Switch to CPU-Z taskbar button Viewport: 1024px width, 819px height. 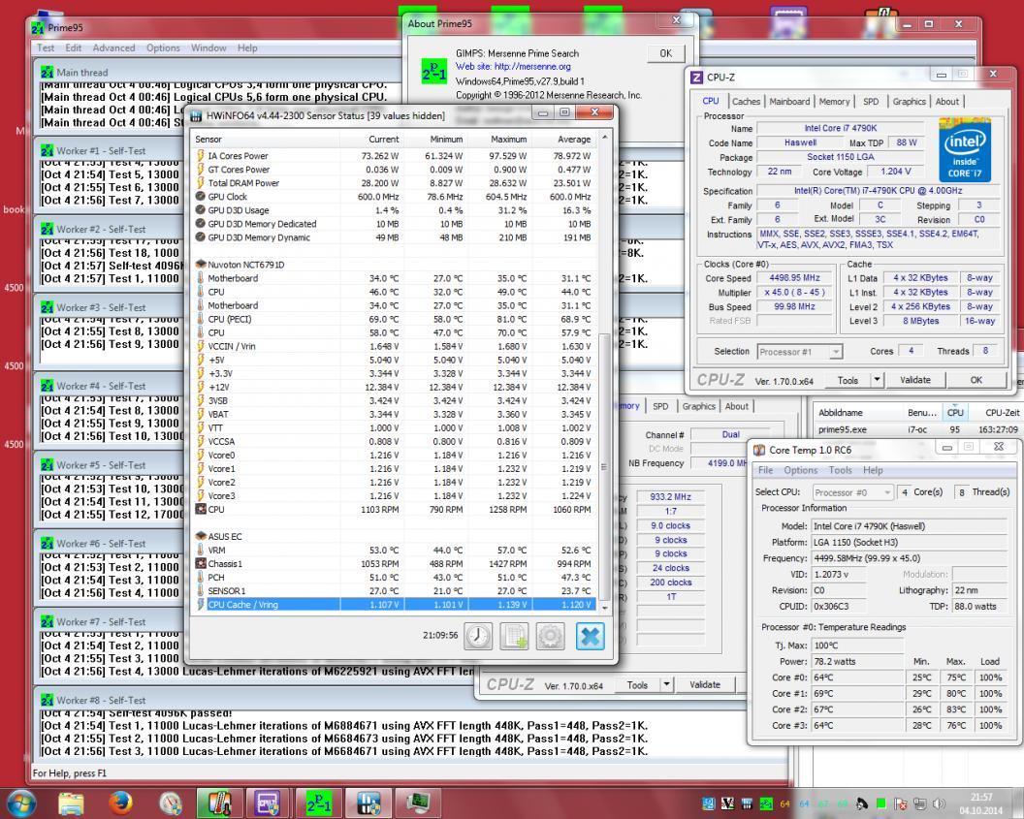pos(268,803)
